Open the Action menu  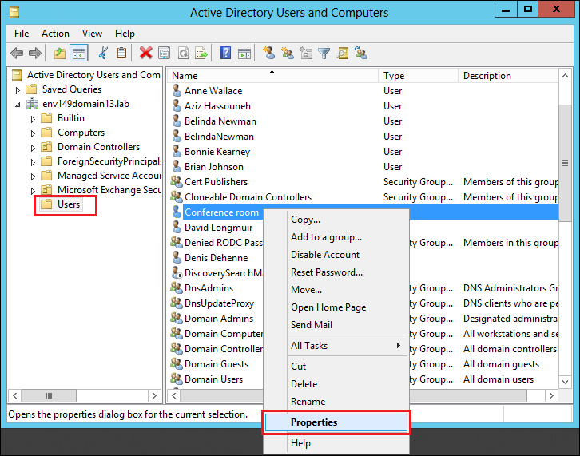pyautogui.click(x=55, y=34)
